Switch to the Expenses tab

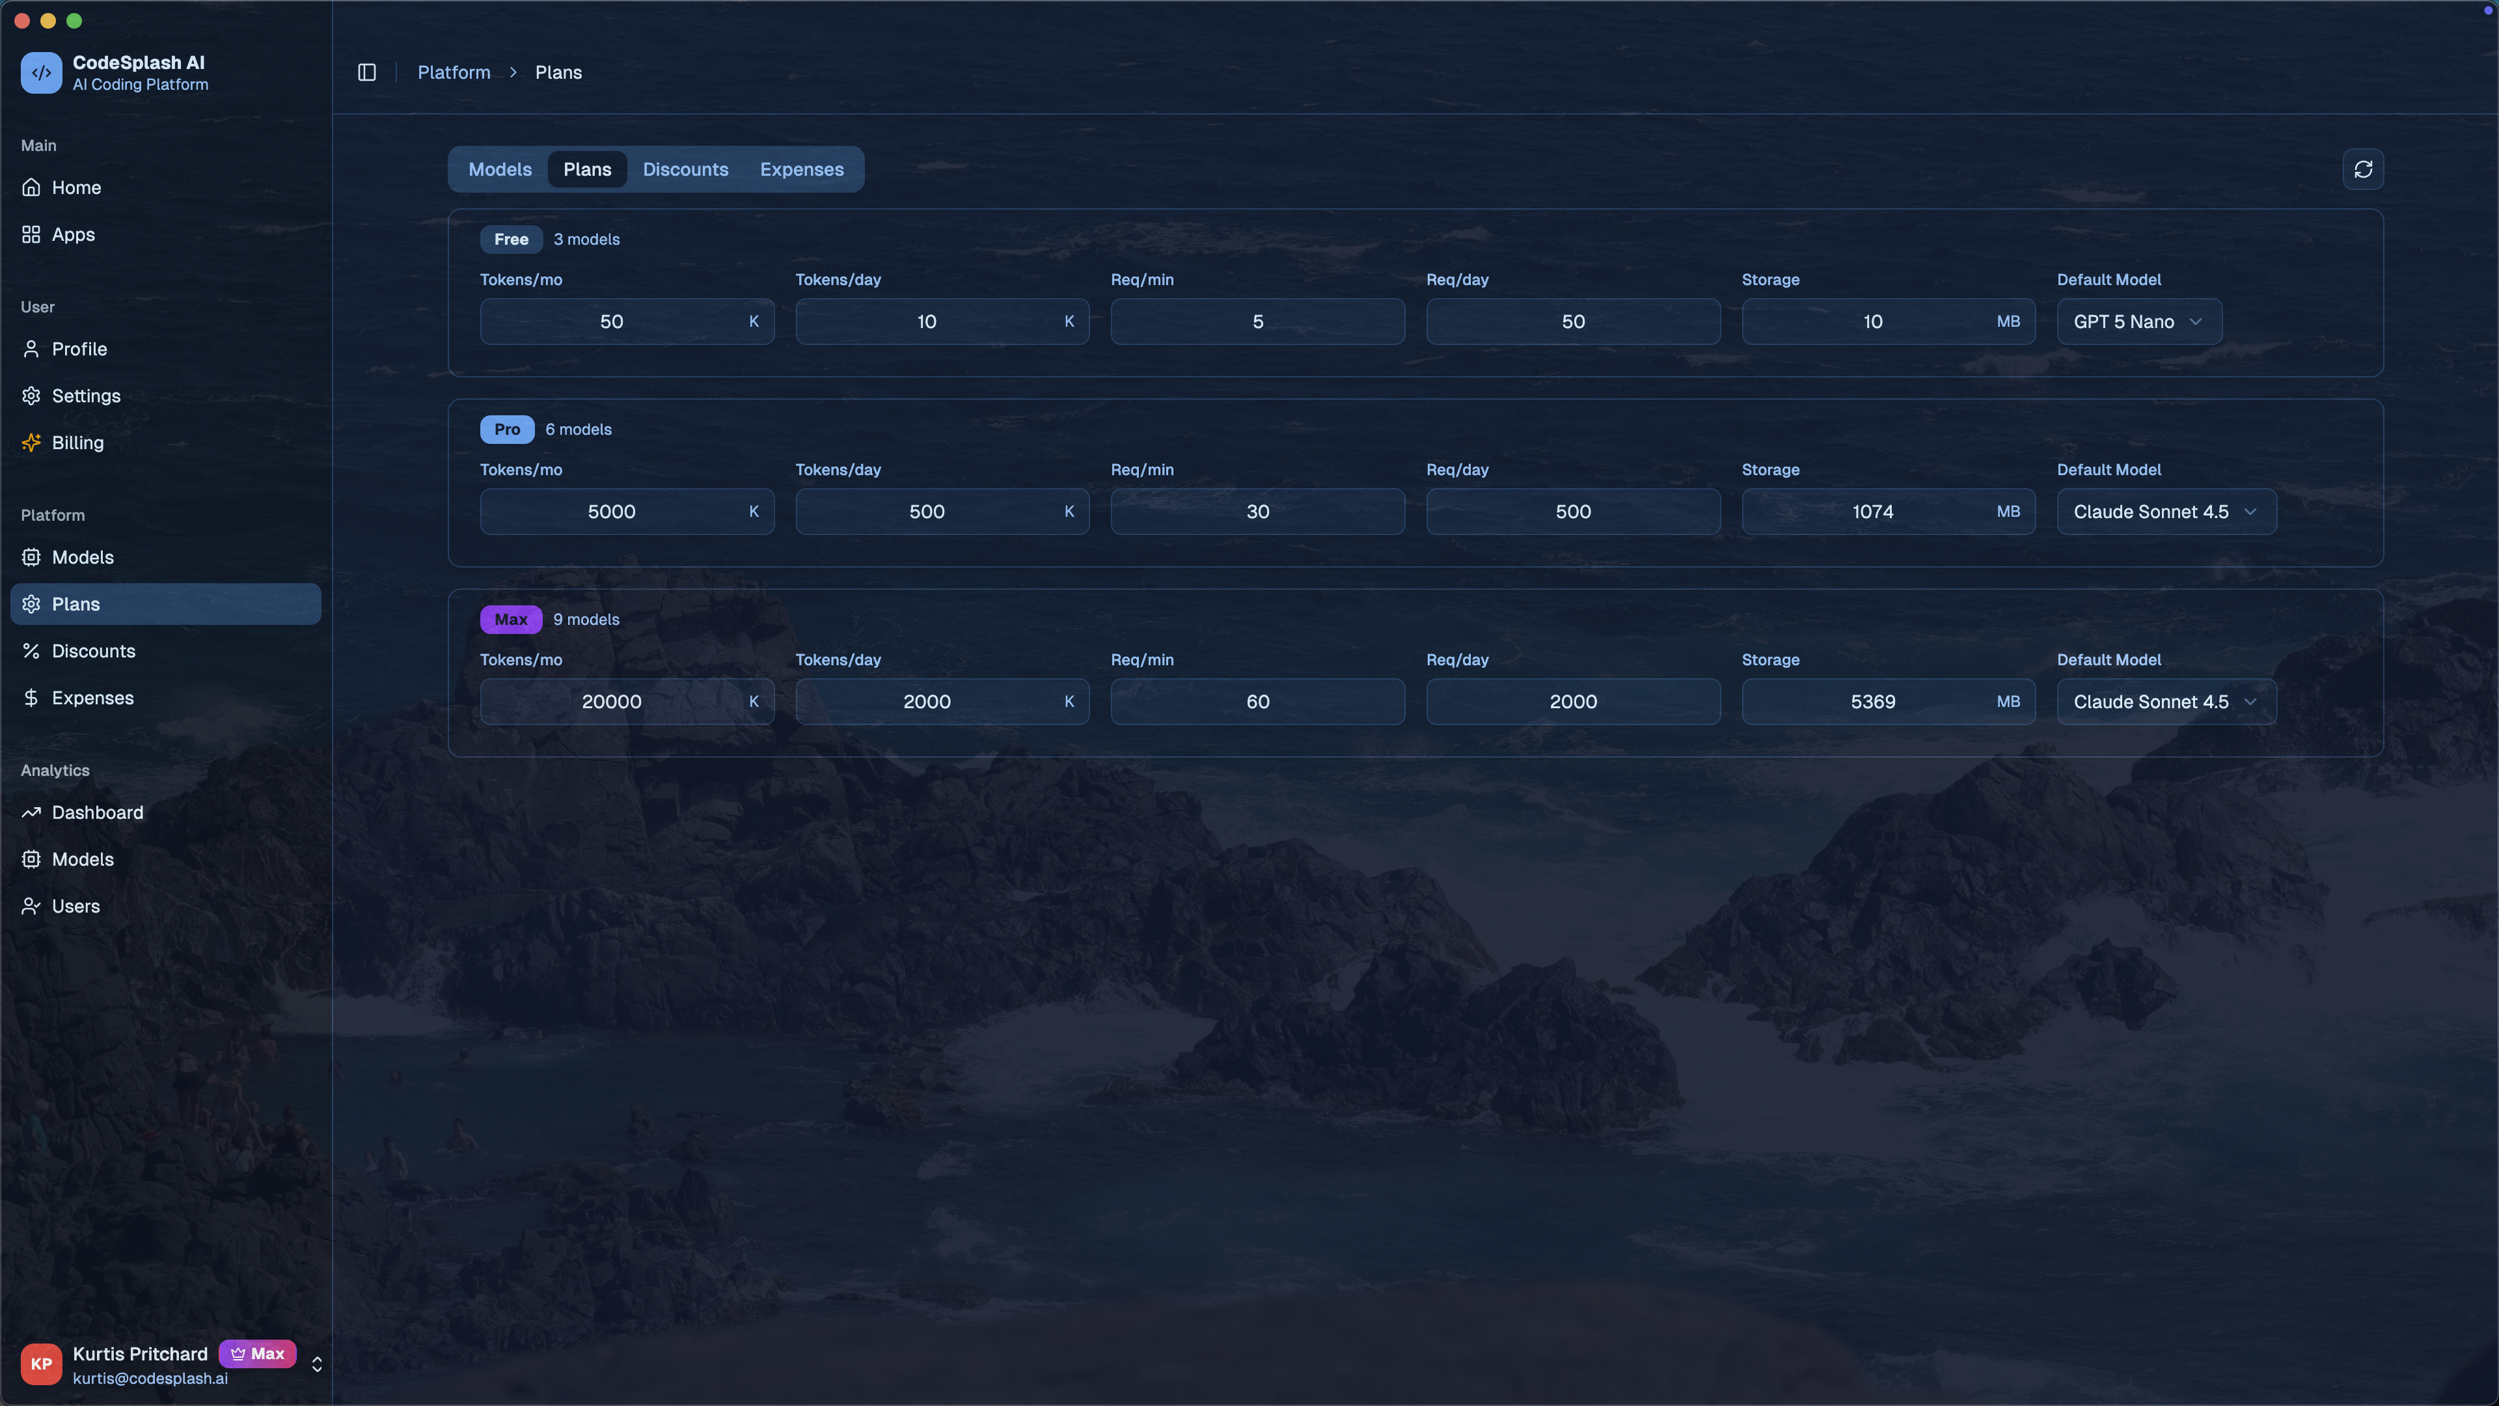point(801,169)
